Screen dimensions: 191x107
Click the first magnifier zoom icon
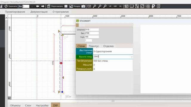coord(94,6)
